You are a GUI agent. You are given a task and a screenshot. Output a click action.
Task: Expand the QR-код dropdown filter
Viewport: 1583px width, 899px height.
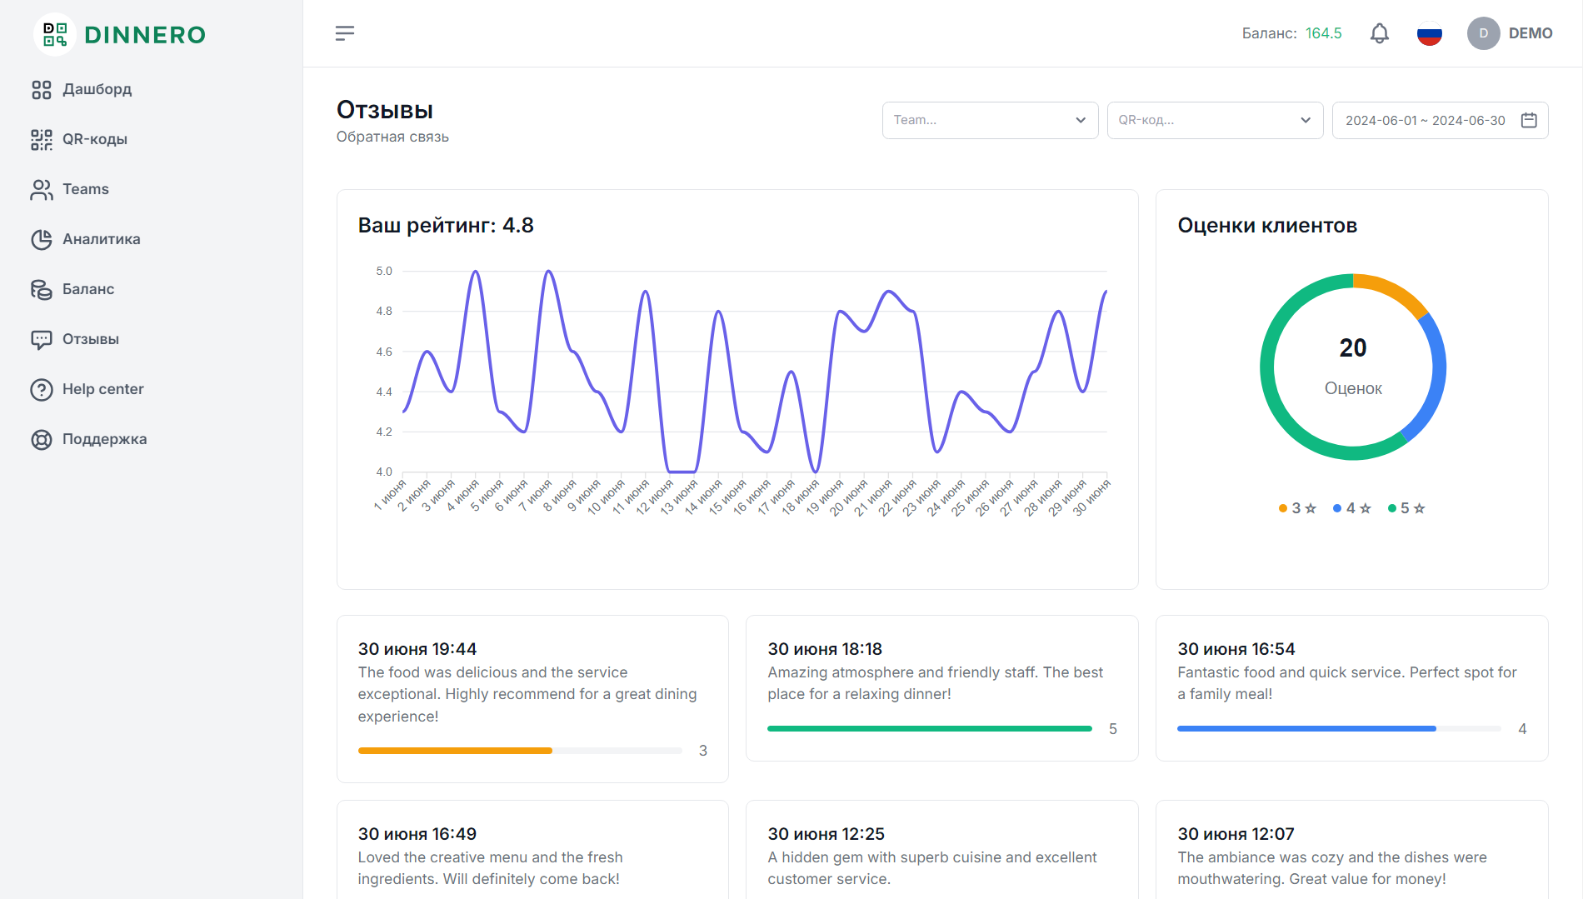pos(1215,120)
